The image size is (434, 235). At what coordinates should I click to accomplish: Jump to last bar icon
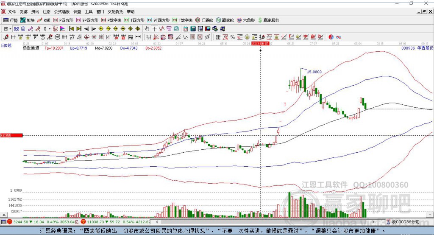point(79,29)
